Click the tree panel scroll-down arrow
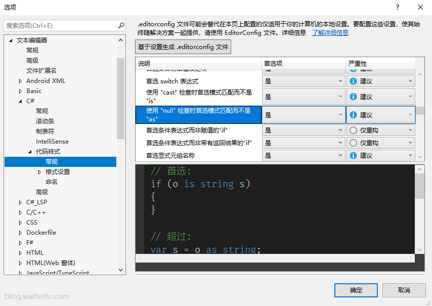Screen dimensions: 432x306 pyautogui.click(x=121, y=270)
